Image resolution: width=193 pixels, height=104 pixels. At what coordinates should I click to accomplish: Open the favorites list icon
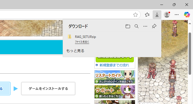[x=147, y=15]
